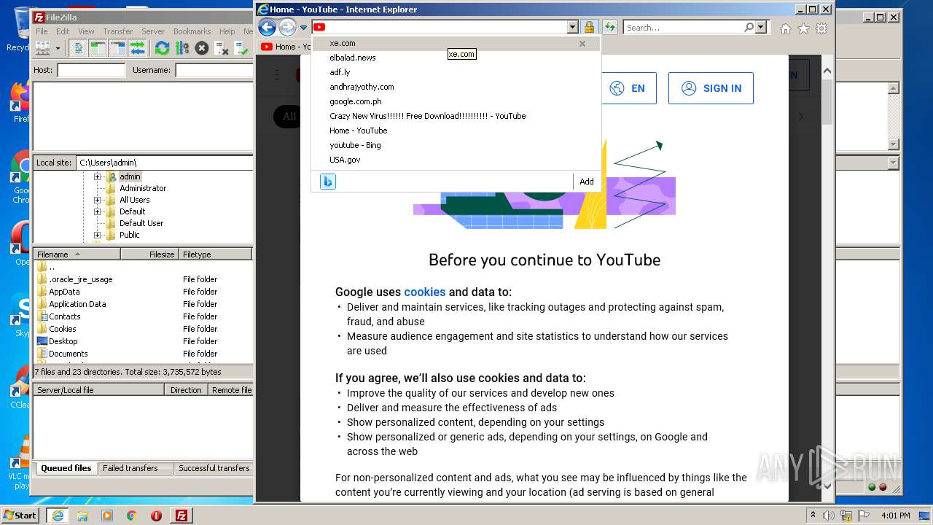
Task: Open Internet Explorer Tools gear
Action: point(821,28)
